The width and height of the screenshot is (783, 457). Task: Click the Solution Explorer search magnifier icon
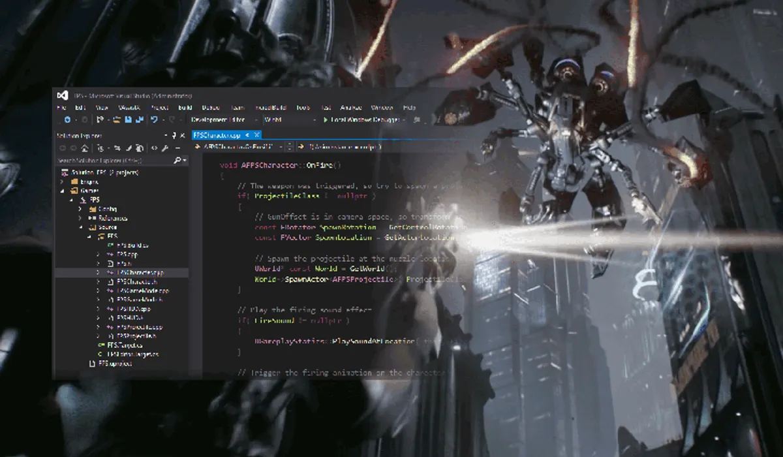(x=177, y=160)
